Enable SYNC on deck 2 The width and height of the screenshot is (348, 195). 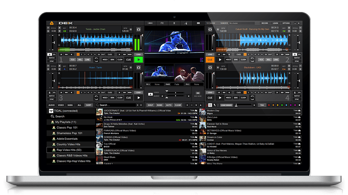(297, 61)
